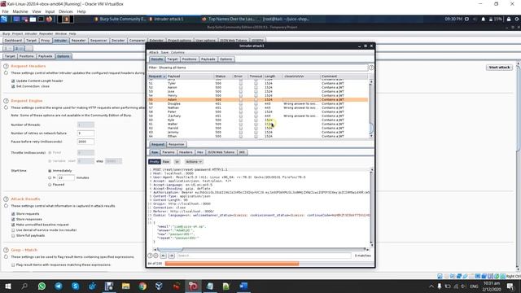This screenshot has width=521, height=293.
Task: Toggle Make unmodified baseline request checkbox
Action: click(x=13, y=225)
